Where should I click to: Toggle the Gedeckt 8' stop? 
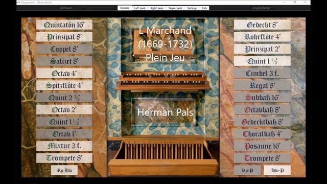[x=262, y=25]
